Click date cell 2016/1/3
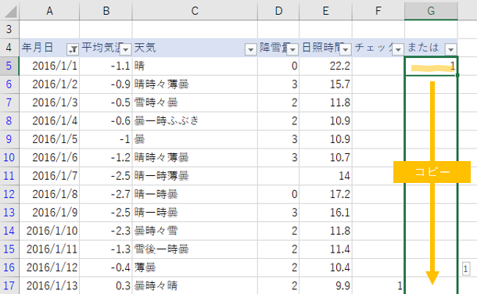This screenshot has width=477, height=294. [x=49, y=102]
